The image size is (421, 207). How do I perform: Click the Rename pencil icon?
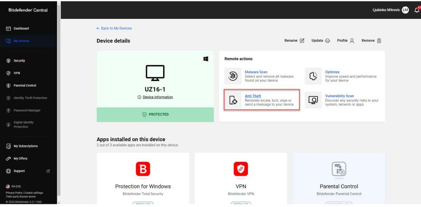click(302, 40)
